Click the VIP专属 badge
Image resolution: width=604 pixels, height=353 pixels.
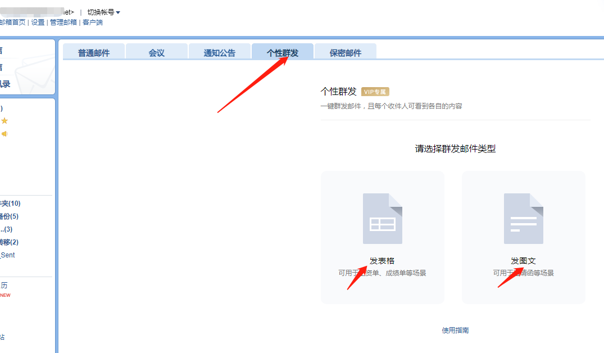point(375,92)
